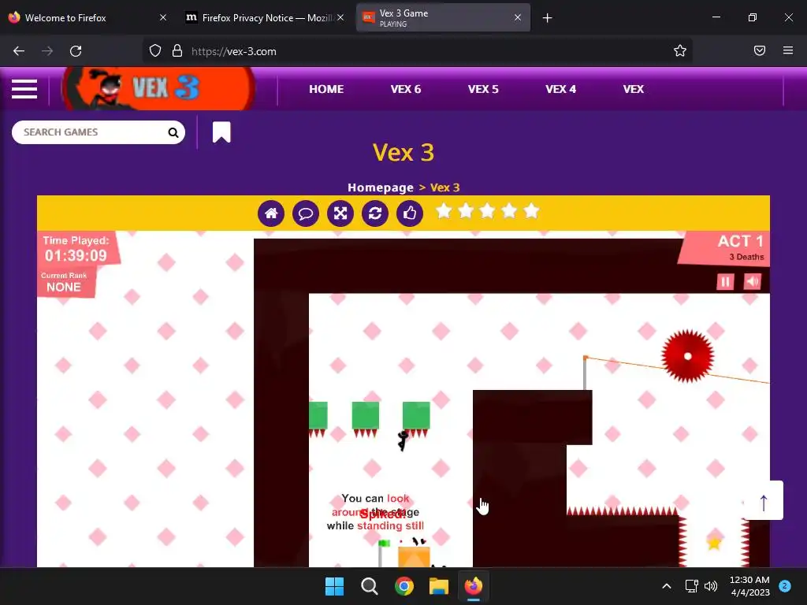The height and width of the screenshot is (605, 807).
Task: Open the clock and date panel
Action: click(750, 586)
